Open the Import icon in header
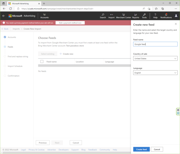Screen dimensions: 180x154 click(x=111, y=16)
